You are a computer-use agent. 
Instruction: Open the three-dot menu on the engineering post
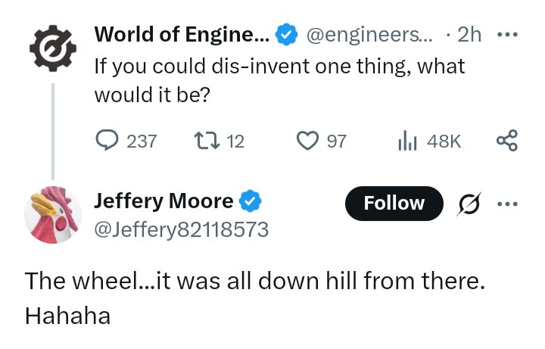pos(507,35)
